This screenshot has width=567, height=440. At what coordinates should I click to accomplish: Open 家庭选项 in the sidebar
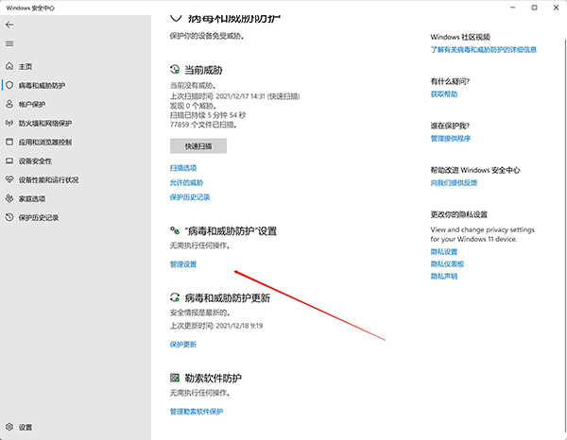click(x=32, y=199)
